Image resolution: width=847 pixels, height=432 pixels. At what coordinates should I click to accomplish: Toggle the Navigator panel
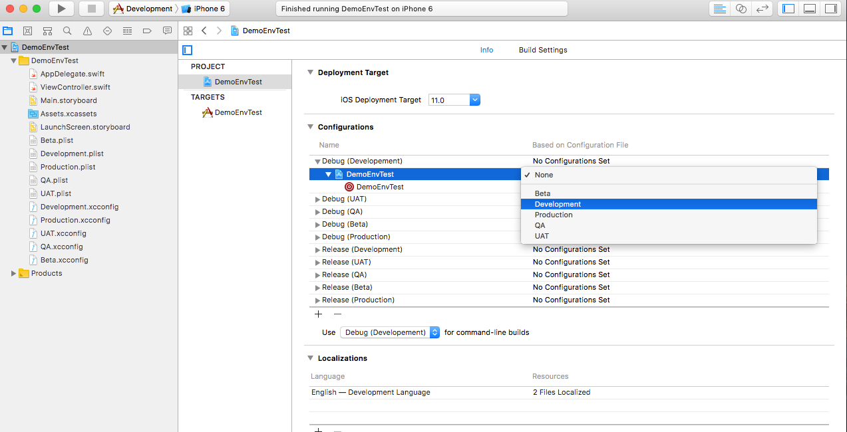coord(788,9)
